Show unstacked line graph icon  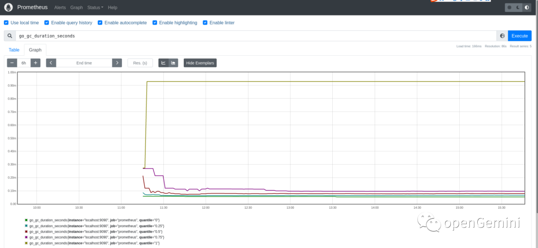(x=163, y=63)
